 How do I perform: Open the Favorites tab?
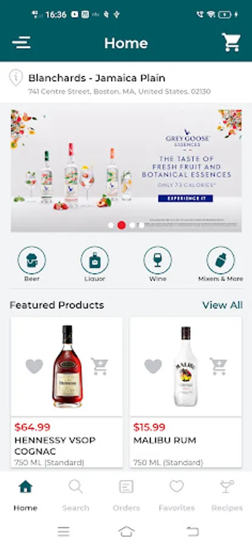click(177, 495)
